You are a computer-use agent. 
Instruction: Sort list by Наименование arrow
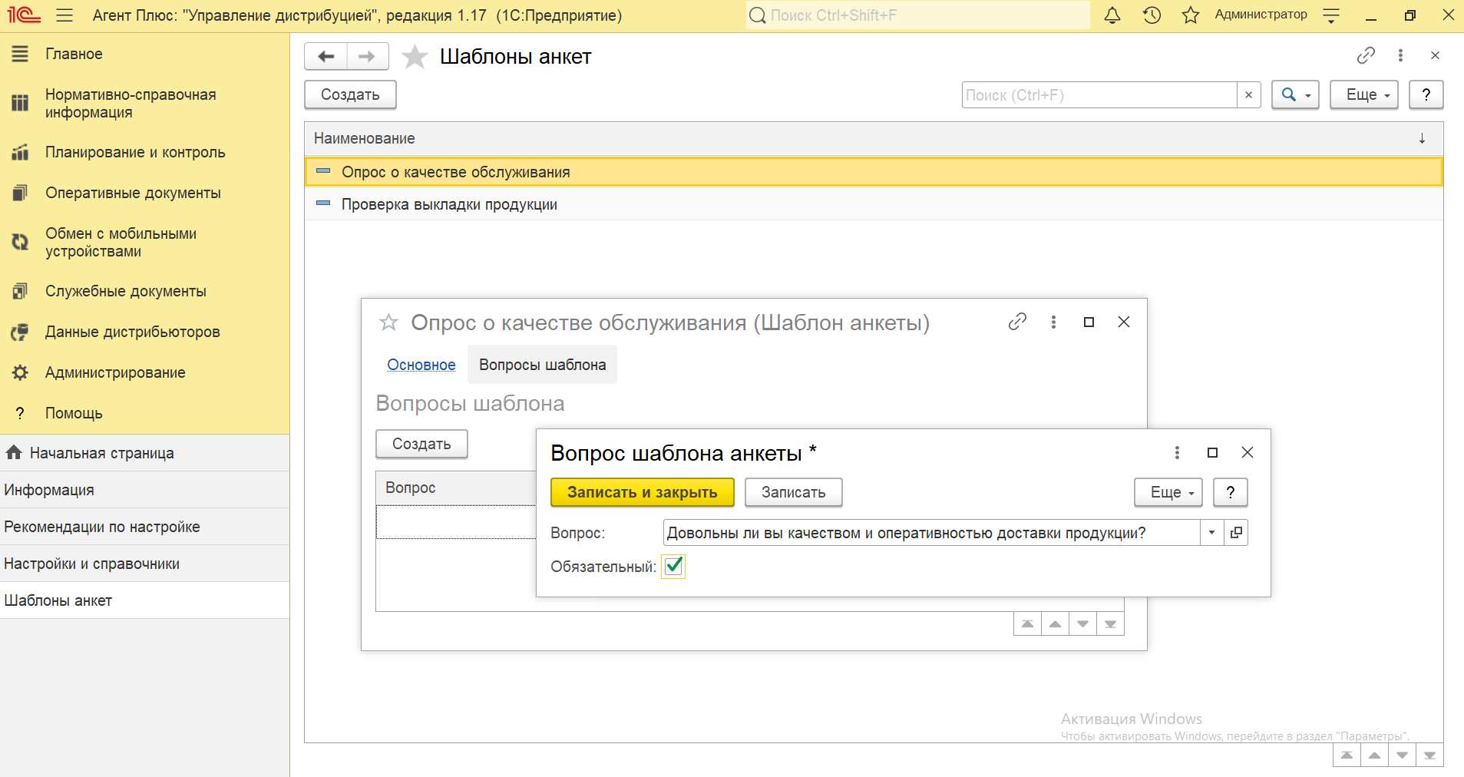coord(1422,138)
